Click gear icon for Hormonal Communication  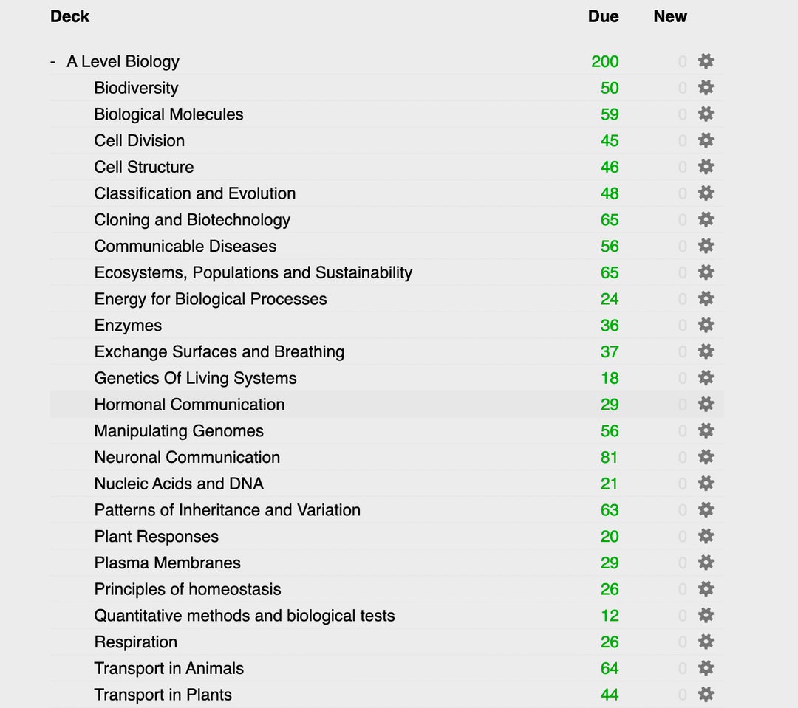(706, 405)
